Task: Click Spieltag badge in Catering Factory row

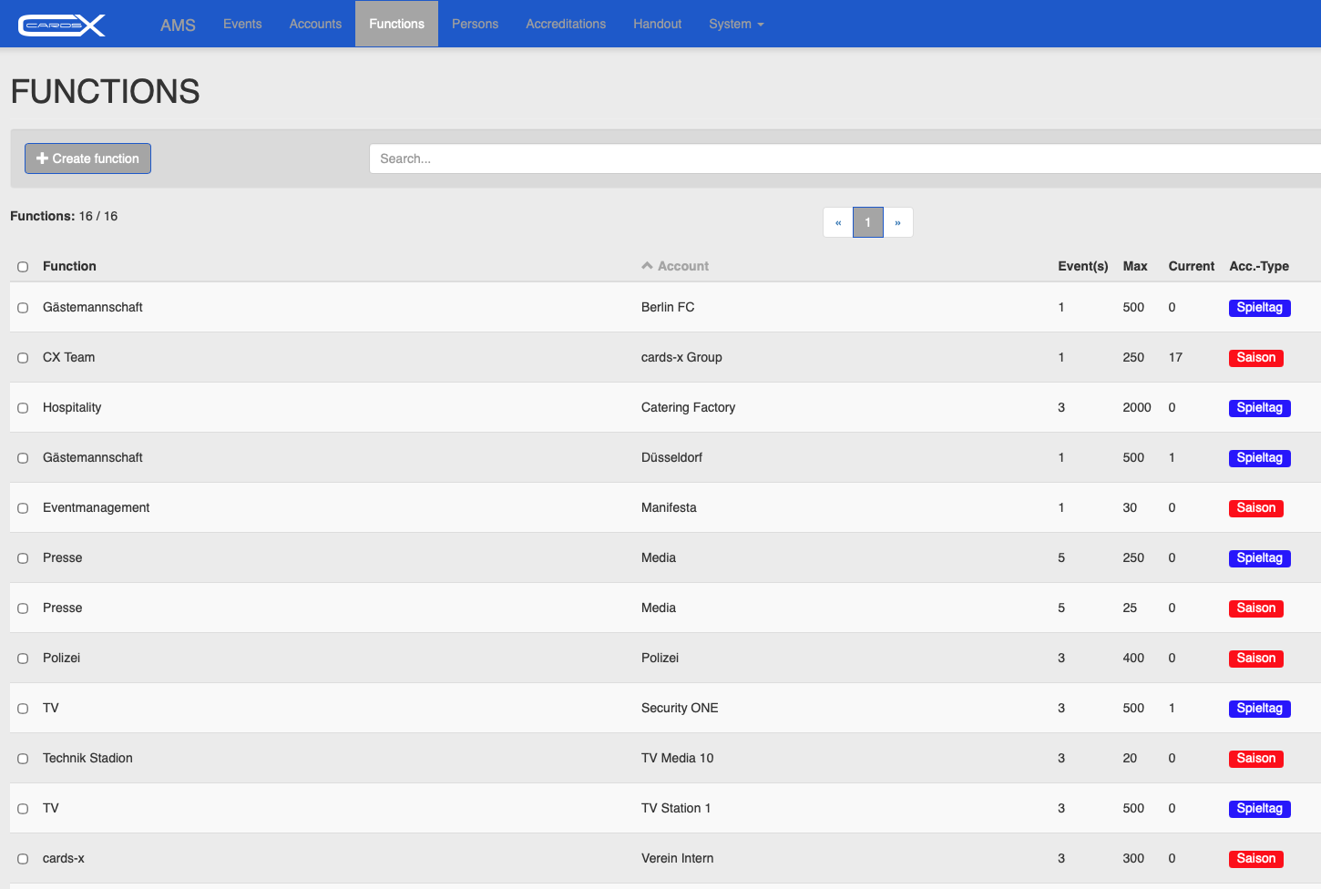Action: [1259, 408]
